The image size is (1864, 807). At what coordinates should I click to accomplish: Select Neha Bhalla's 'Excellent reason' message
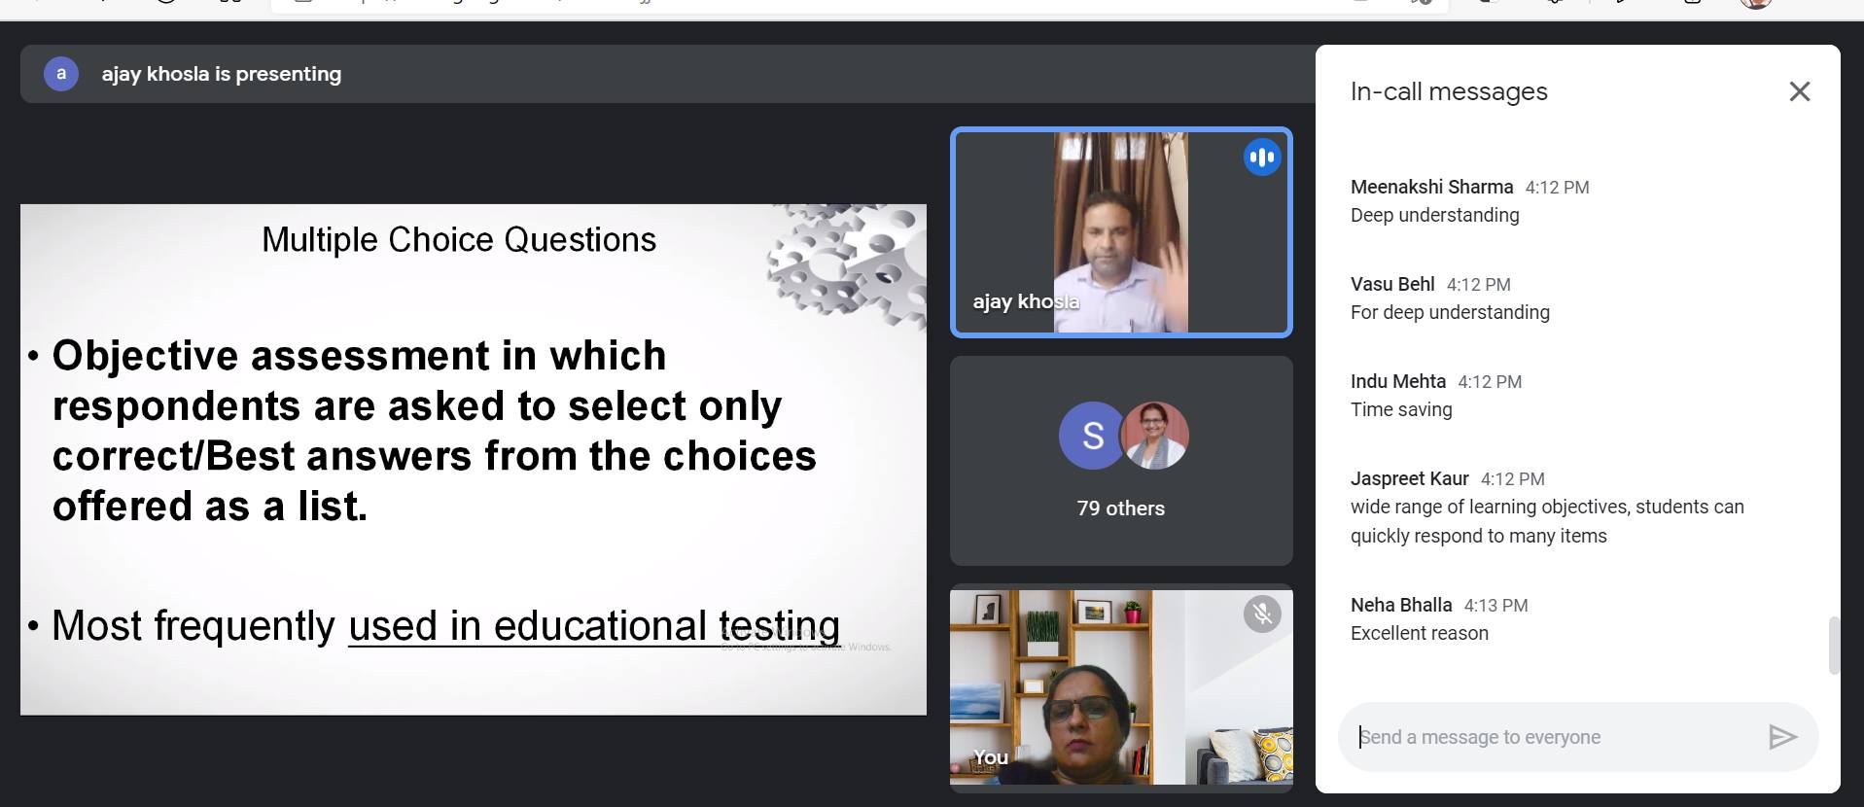click(1419, 633)
